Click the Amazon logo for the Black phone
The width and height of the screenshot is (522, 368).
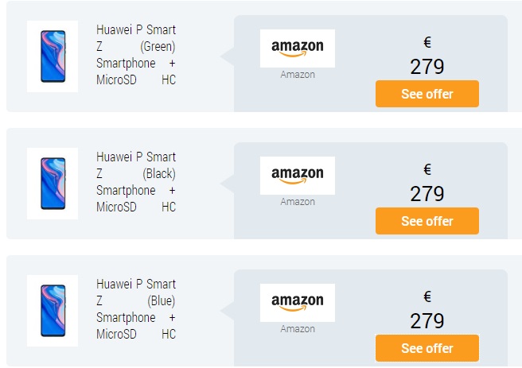[298, 176]
